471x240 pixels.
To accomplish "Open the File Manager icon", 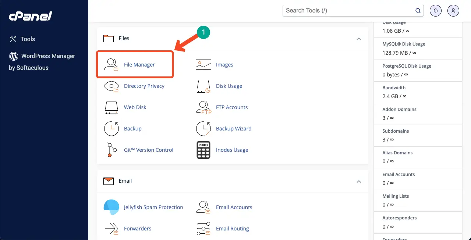I will pyautogui.click(x=111, y=65).
